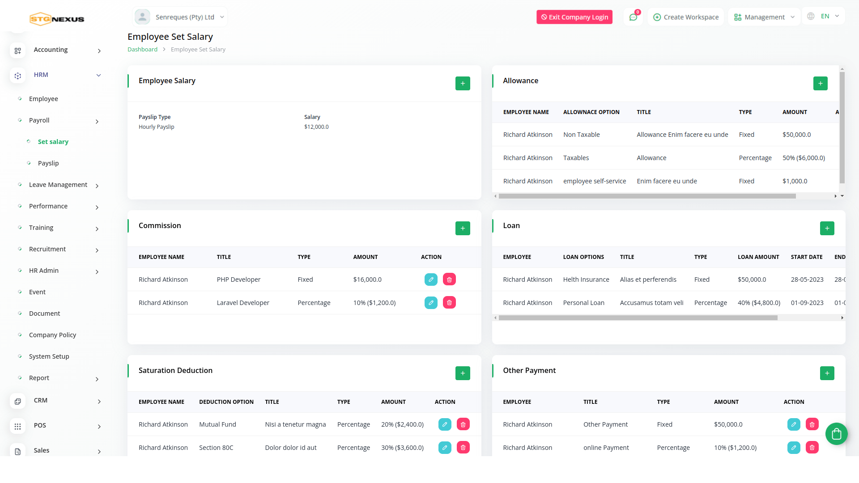Image resolution: width=859 pixels, height=483 pixels.
Task: Add new Allowance with plus button
Action: (820, 83)
